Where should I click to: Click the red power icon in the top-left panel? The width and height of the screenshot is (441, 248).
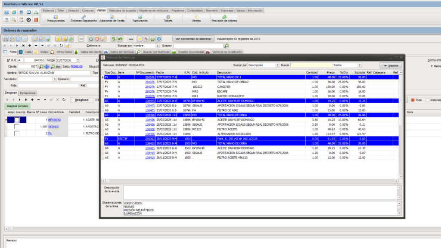(x=36, y=20)
